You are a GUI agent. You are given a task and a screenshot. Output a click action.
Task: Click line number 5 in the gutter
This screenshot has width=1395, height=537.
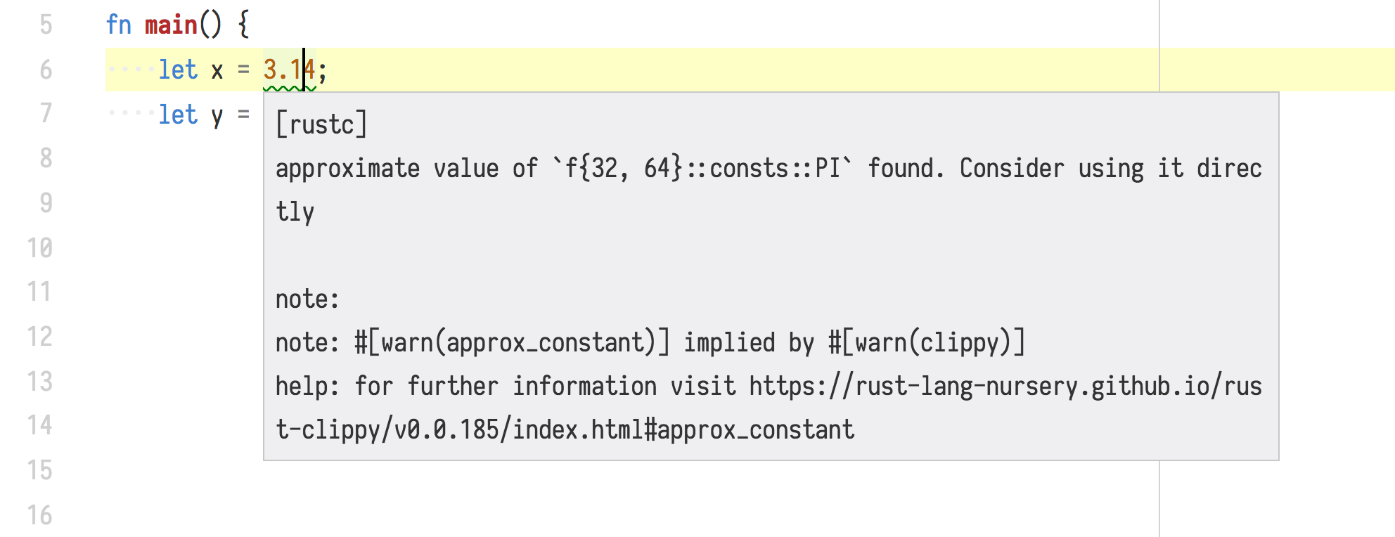[46, 25]
